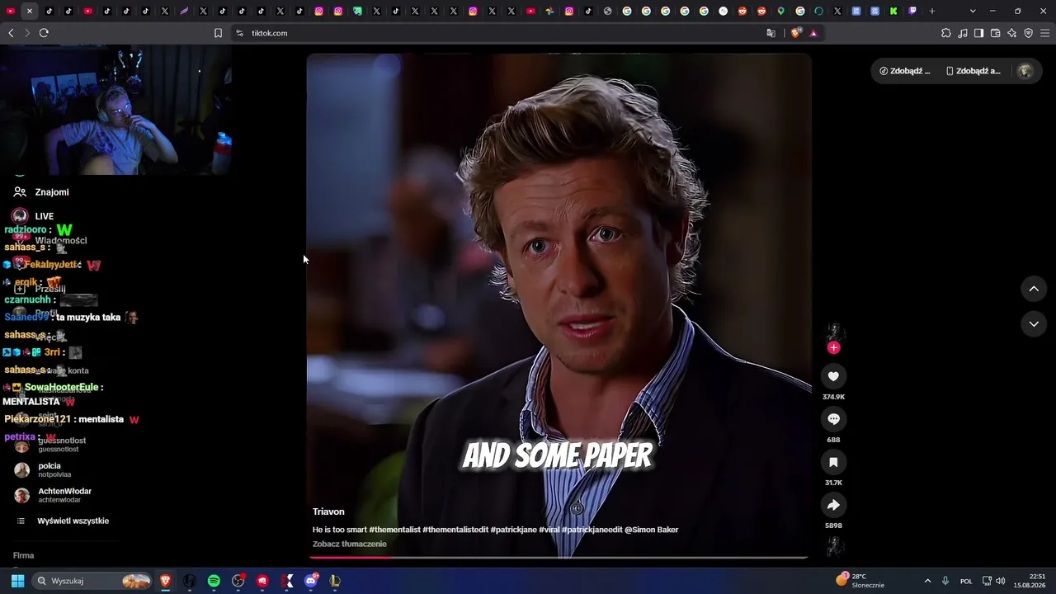The height and width of the screenshot is (594, 1056).
Task: Toggle the browser sidebar panel
Action: [978, 33]
